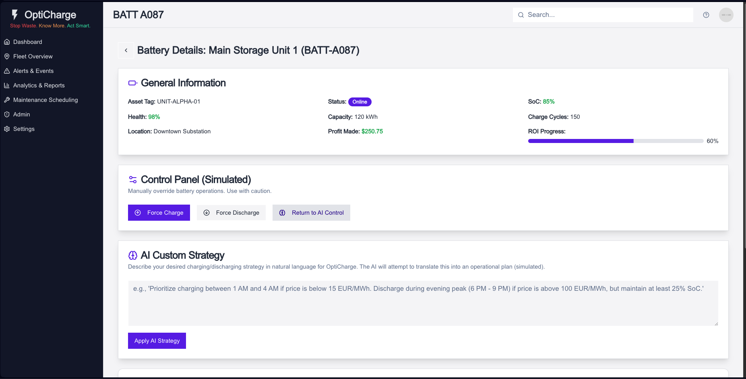Viewport: 746px width, 379px height.
Task: Click the search magnifier icon
Action: pos(521,14)
